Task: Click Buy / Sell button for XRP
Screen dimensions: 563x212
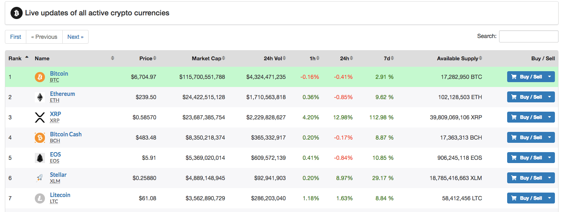Action: [526, 117]
